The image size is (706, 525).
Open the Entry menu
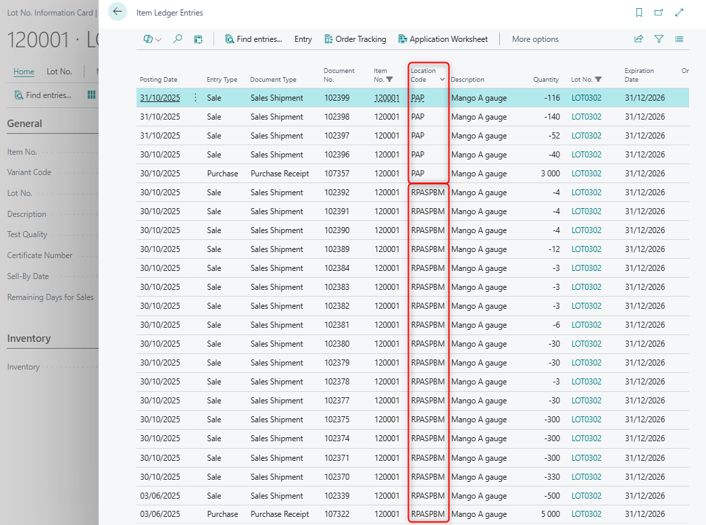(x=303, y=39)
